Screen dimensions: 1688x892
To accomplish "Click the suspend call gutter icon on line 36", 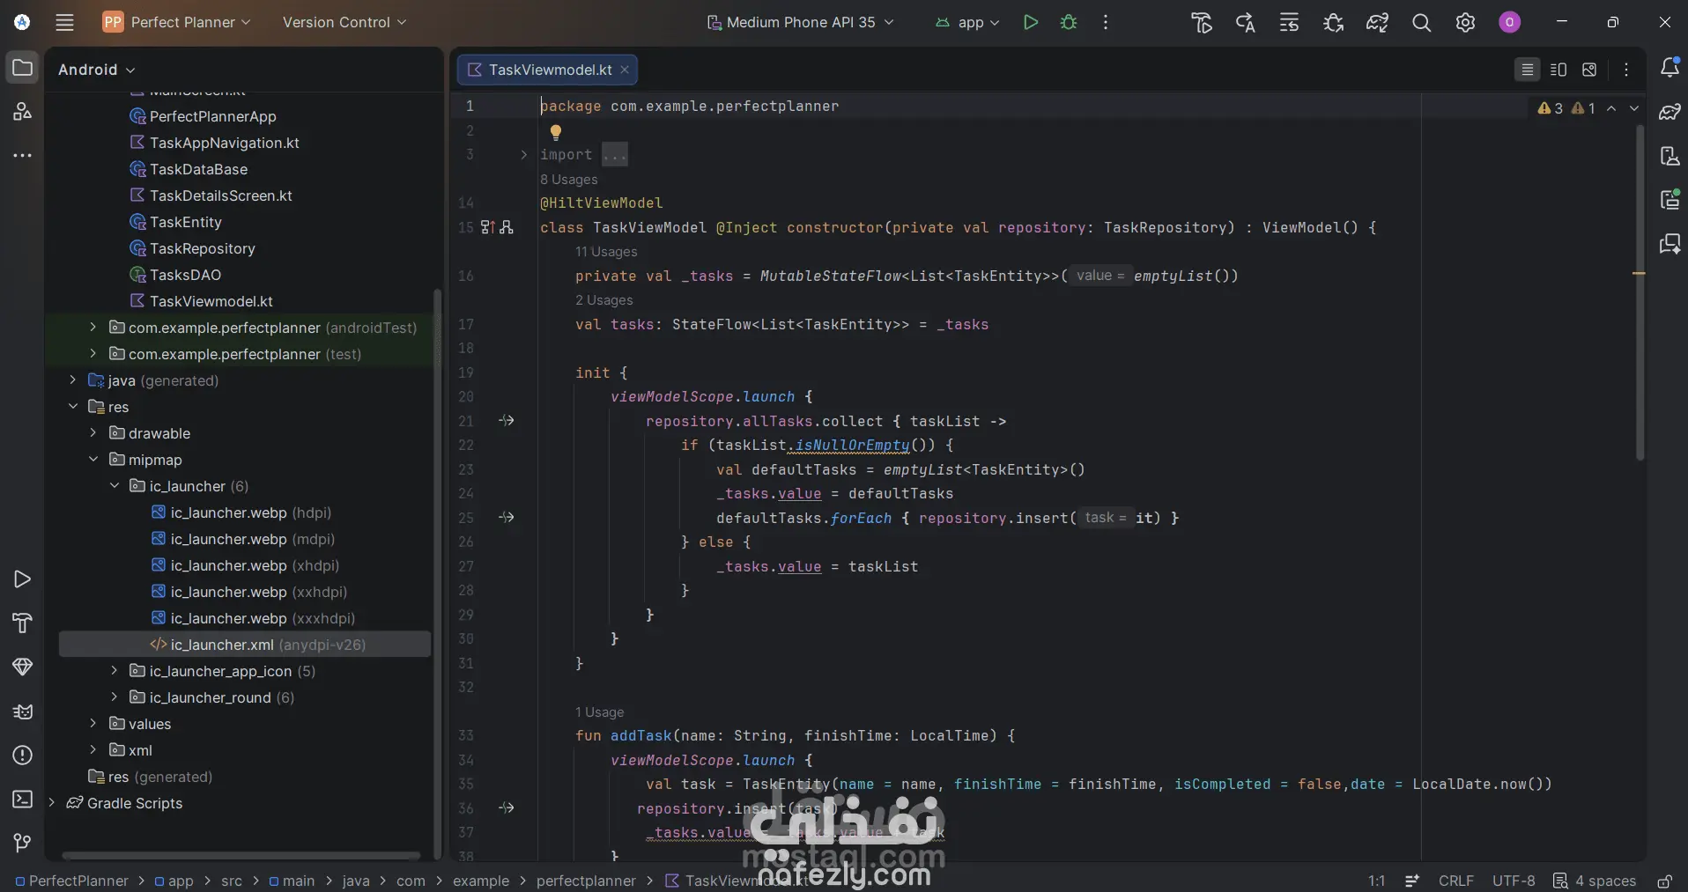I will (507, 808).
